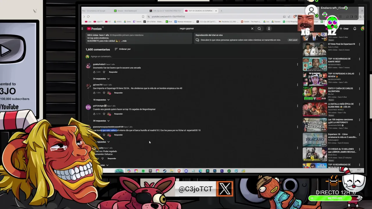Reply to the espartaGOD 18 comment
Image resolution: width=372 pixels, height=209 pixels.
click(118, 135)
